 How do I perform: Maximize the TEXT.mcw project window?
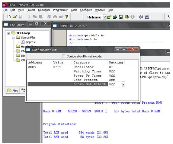tap(37, 24)
